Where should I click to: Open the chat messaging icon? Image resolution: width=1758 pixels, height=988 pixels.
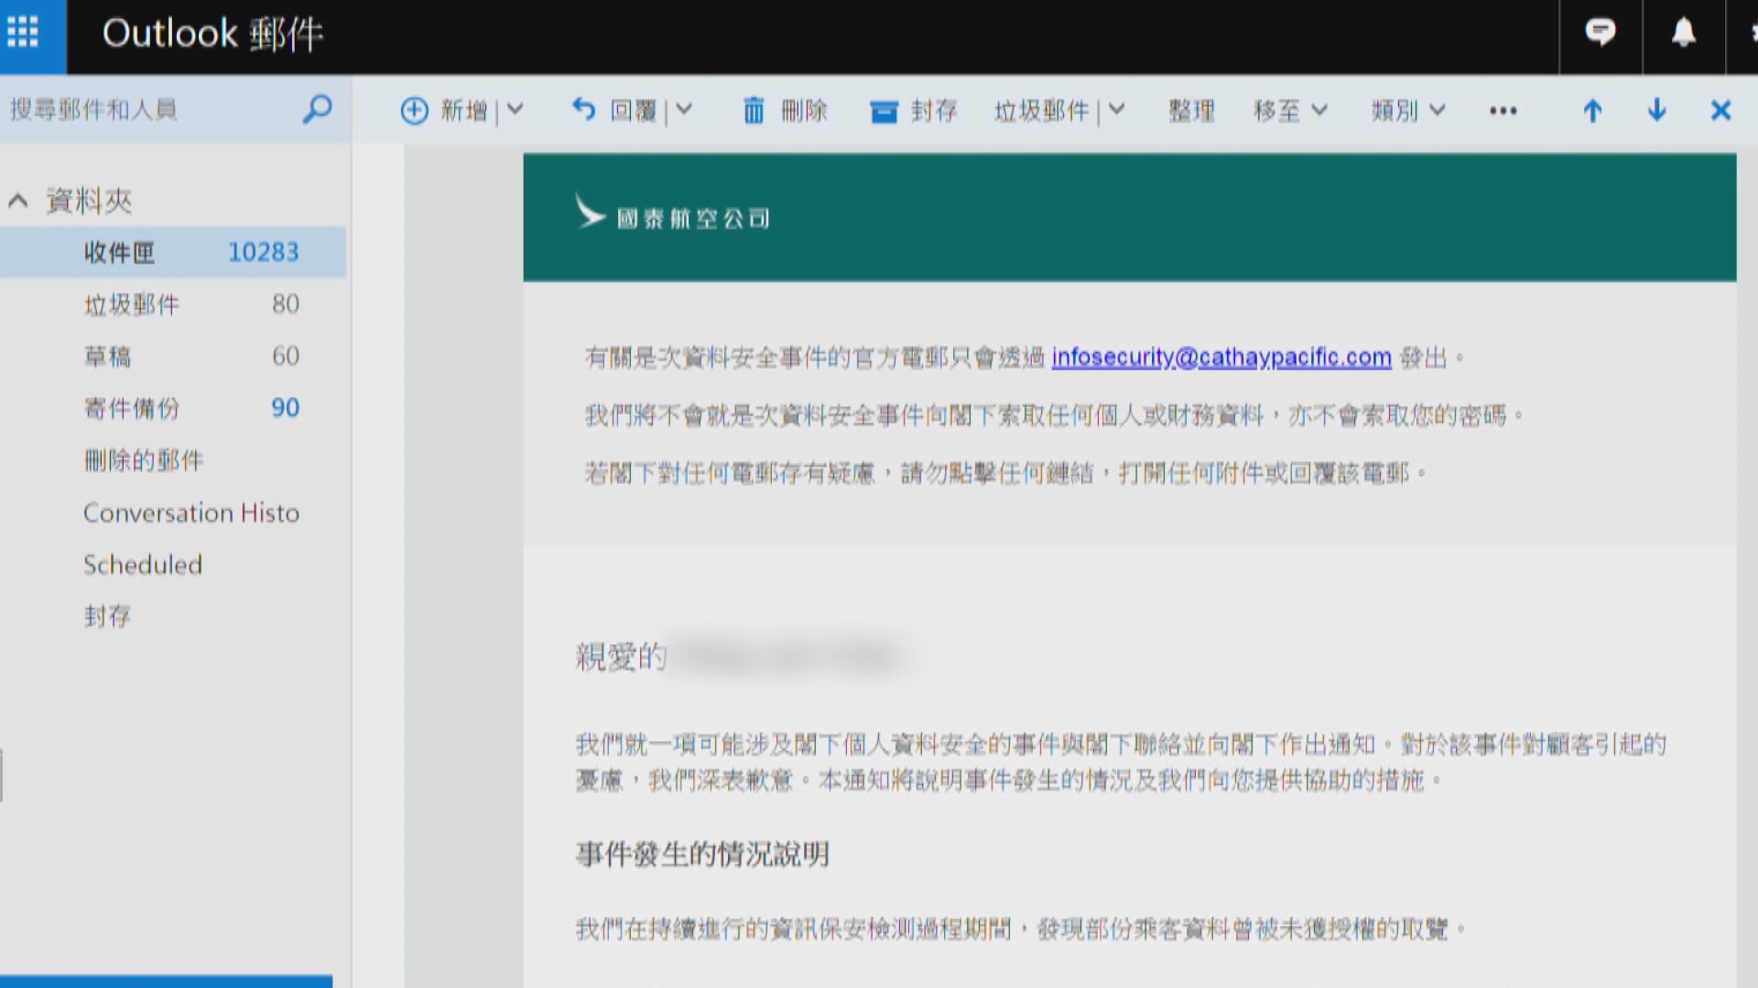[1600, 31]
